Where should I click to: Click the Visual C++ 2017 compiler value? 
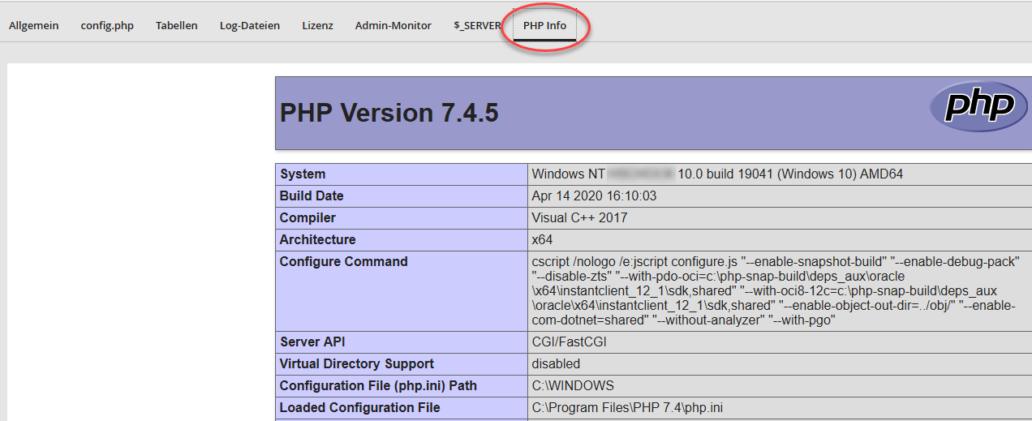click(x=579, y=217)
